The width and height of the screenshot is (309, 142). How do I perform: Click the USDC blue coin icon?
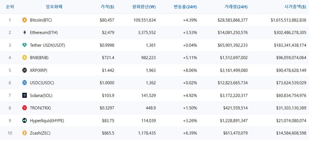tap(24, 83)
